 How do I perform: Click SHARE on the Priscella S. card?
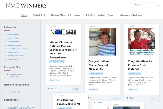pyautogui.click(x=132, y=26)
